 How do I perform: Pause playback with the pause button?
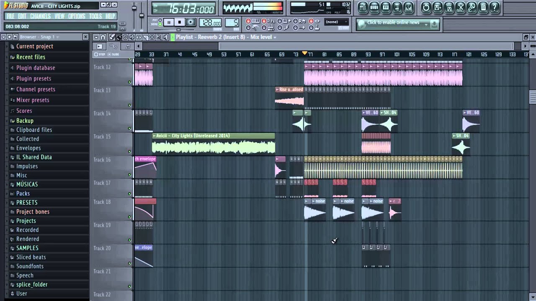click(x=169, y=22)
